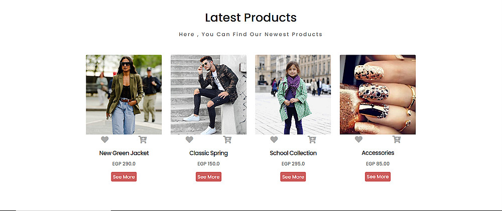Favorite the Accessories product
Viewport: 502px width, 211px height.
(358, 140)
